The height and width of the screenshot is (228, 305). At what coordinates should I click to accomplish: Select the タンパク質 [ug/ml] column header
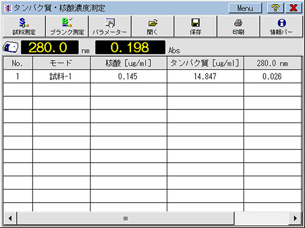(x=205, y=63)
